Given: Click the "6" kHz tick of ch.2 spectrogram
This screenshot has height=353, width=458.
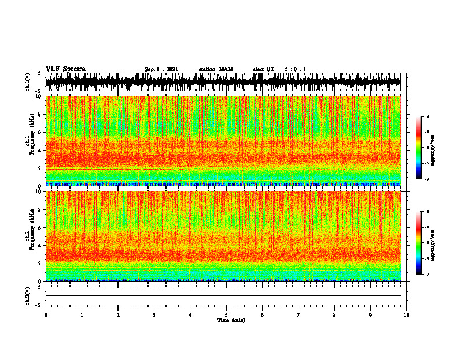Looking at the screenshot, I should 40,228.
